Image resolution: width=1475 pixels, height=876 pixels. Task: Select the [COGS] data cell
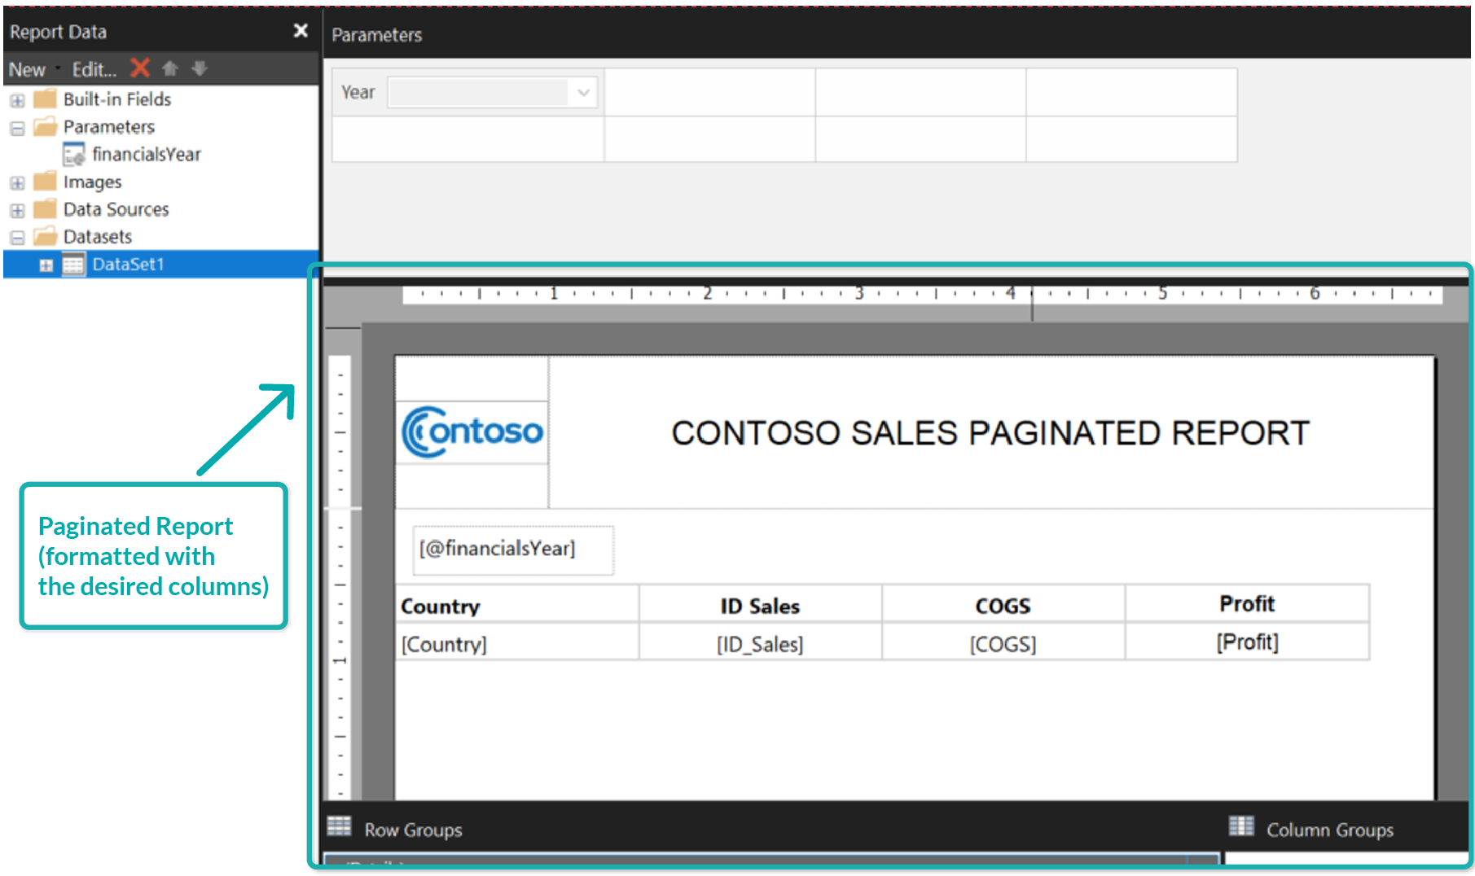(1003, 643)
